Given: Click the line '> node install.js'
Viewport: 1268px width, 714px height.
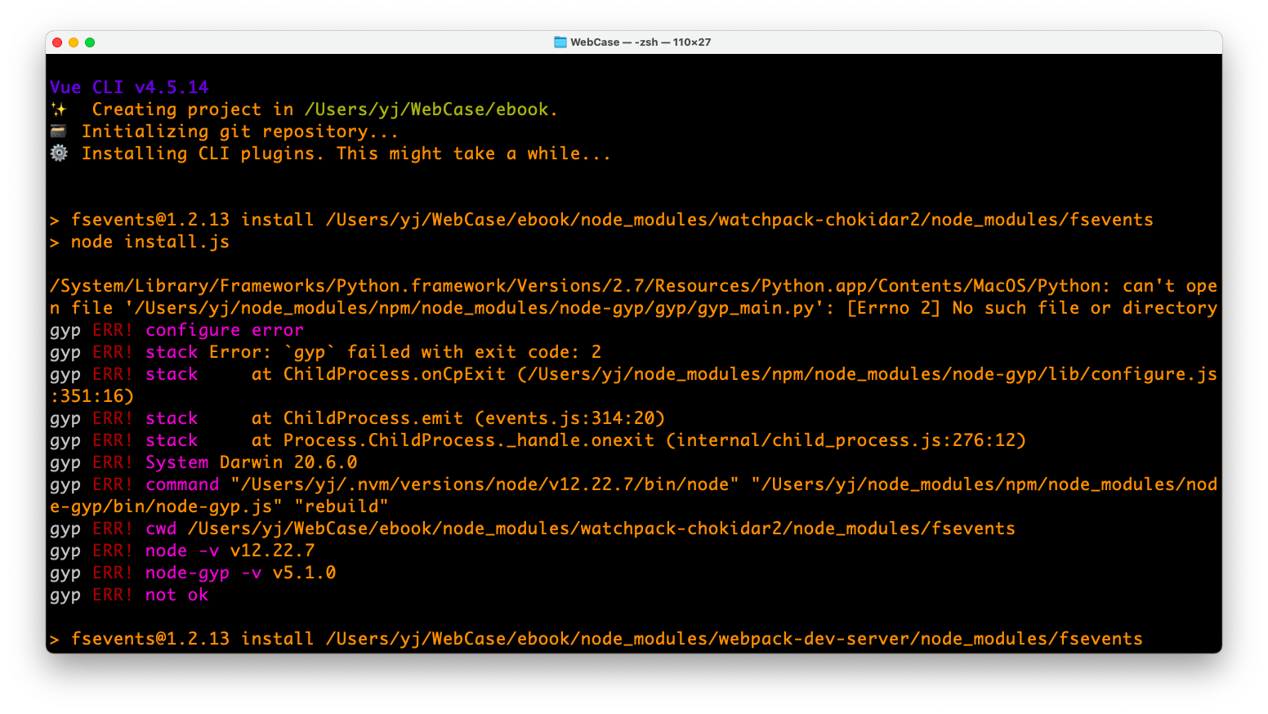Looking at the screenshot, I should [x=140, y=242].
